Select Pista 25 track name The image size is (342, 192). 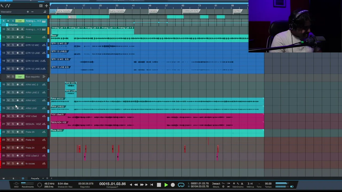point(30,140)
